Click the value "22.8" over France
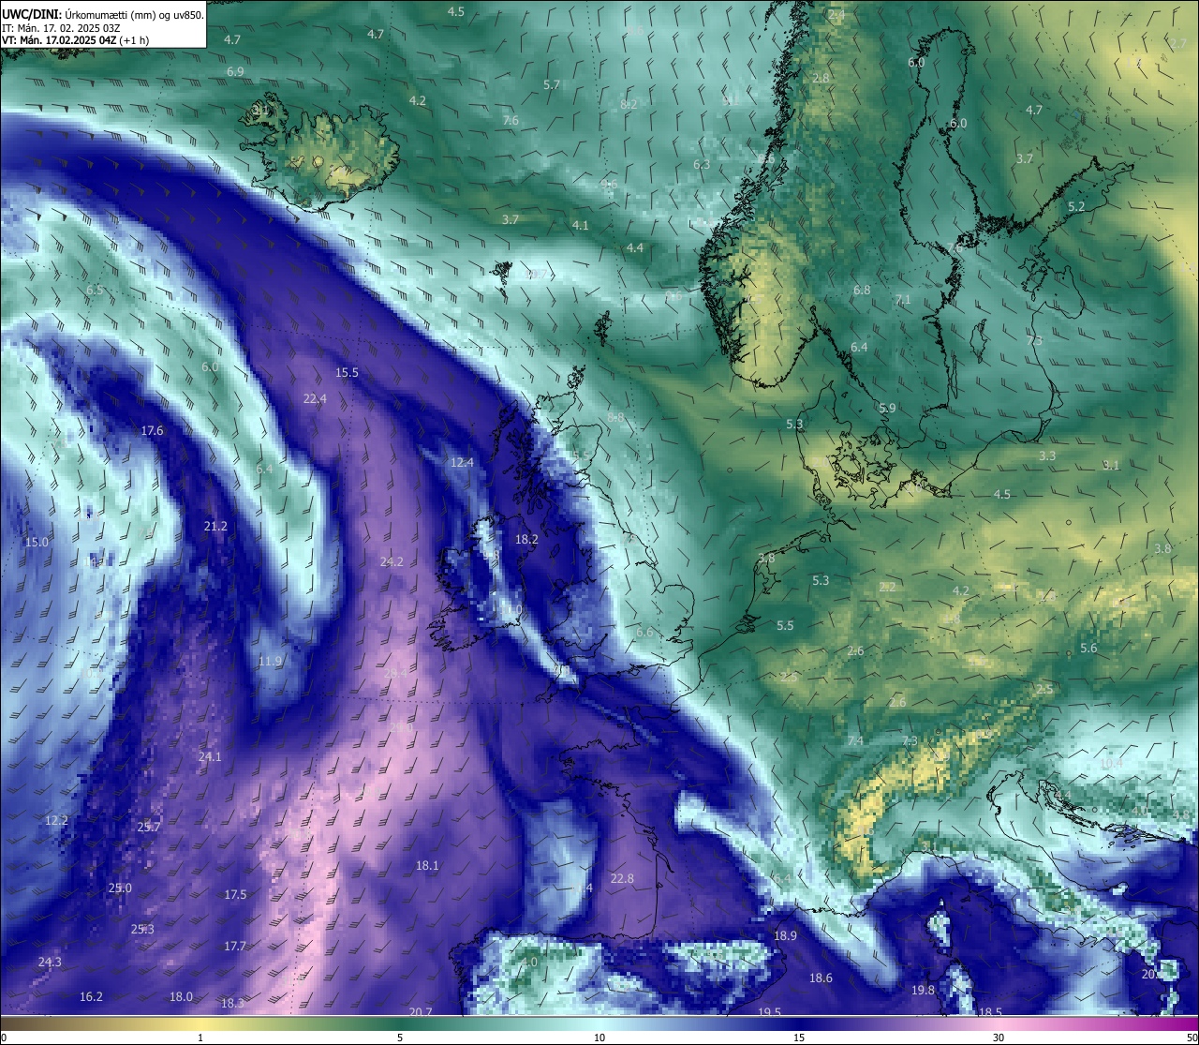 click(x=622, y=878)
